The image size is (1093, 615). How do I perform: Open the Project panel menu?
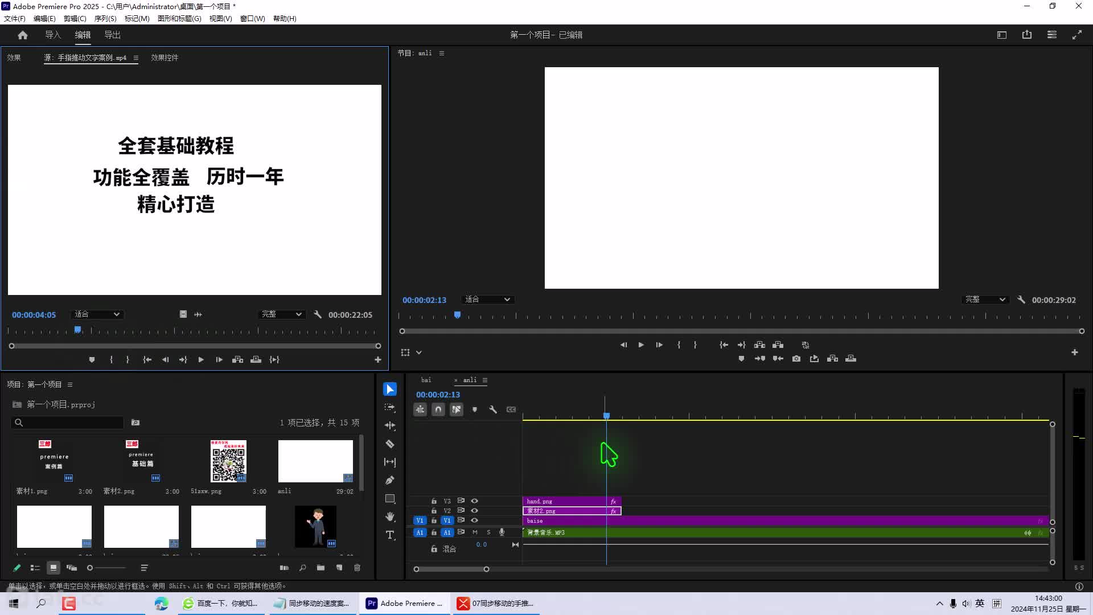pos(70,385)
